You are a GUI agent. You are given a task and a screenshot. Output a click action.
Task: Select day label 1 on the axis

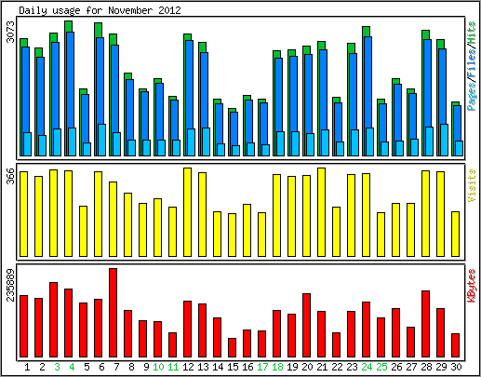[27, 367]
